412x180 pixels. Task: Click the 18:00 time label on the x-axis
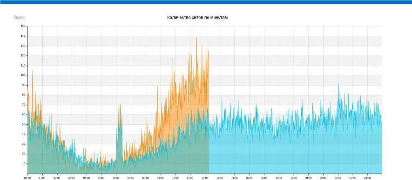pos(293,178)
